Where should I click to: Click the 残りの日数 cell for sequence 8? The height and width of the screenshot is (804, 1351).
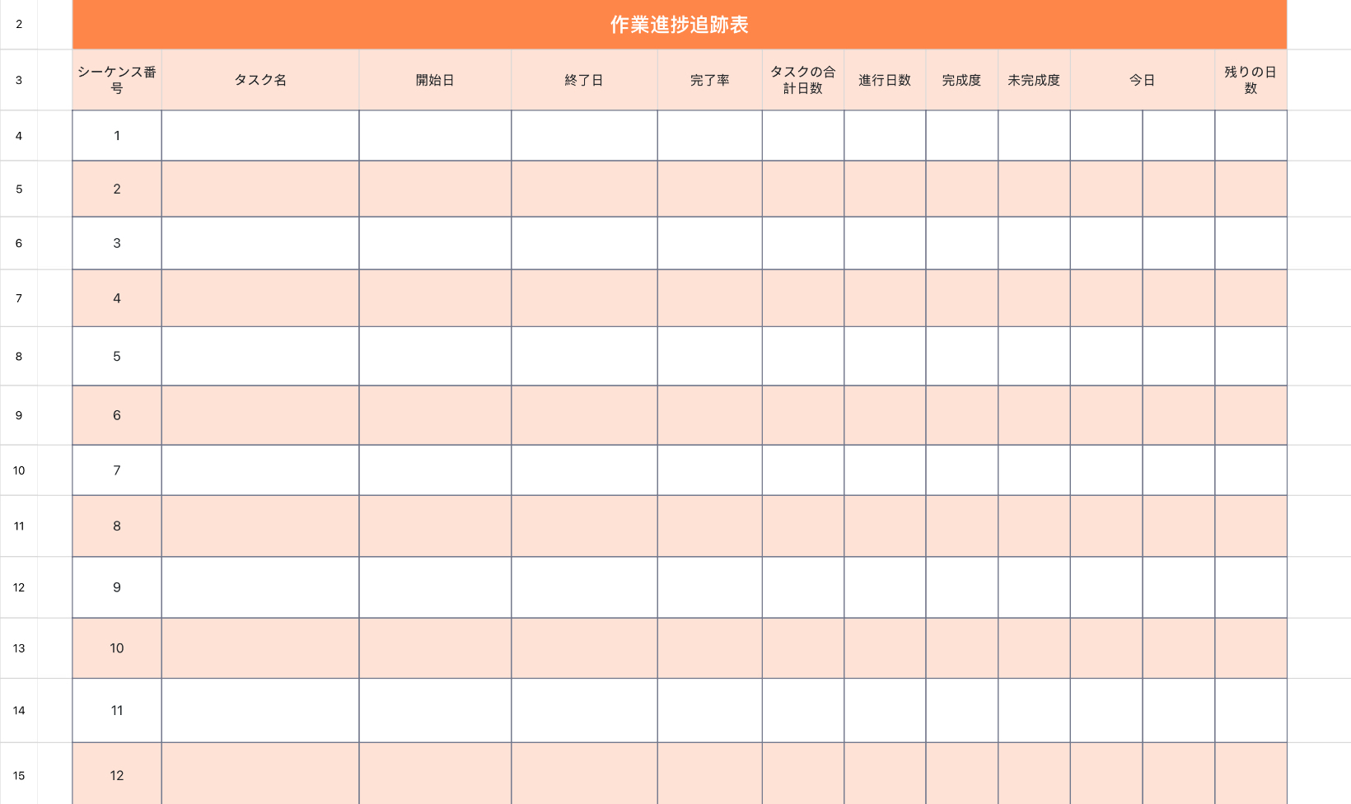(x=1250, y=526)
